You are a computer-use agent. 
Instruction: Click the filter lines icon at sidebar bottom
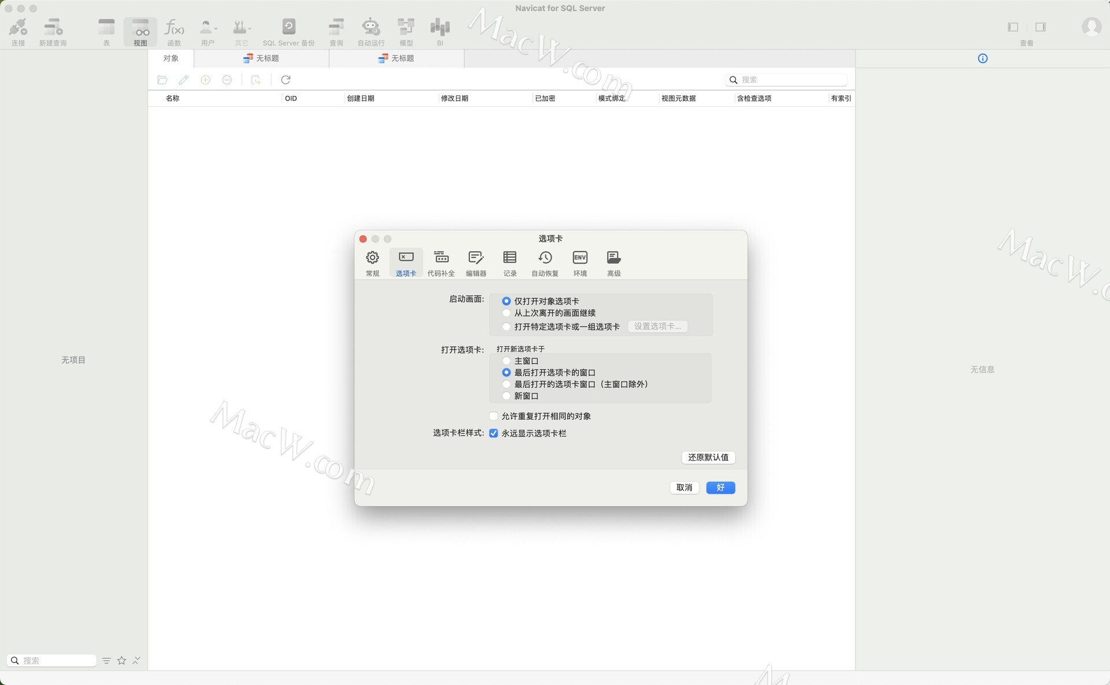coord(106,660)
